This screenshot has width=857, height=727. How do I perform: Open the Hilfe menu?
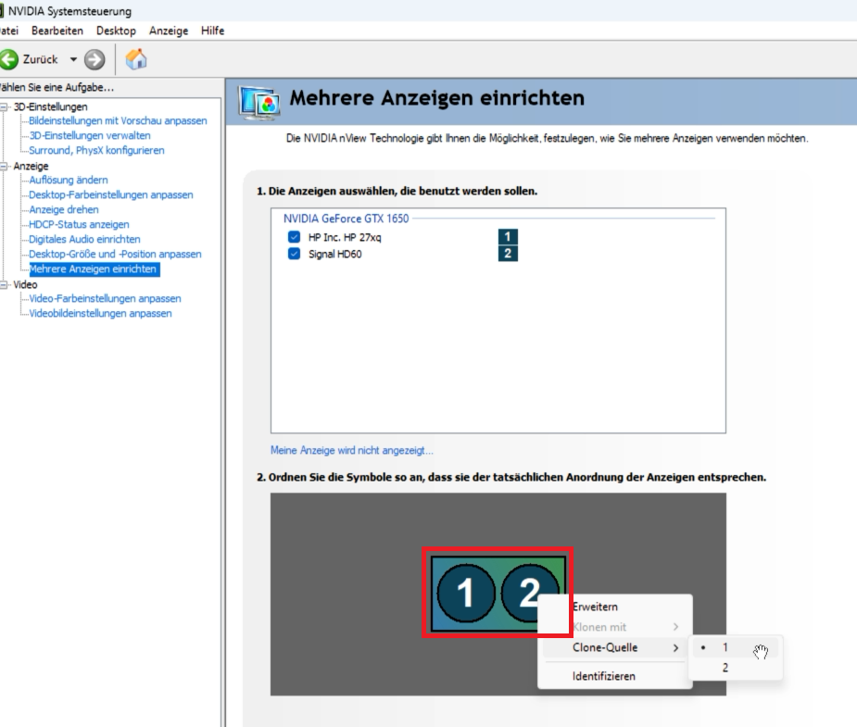212,31
